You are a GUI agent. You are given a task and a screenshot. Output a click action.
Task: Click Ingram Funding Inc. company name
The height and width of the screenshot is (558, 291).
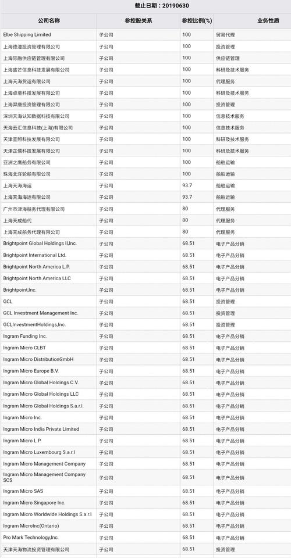coord(25,337)
